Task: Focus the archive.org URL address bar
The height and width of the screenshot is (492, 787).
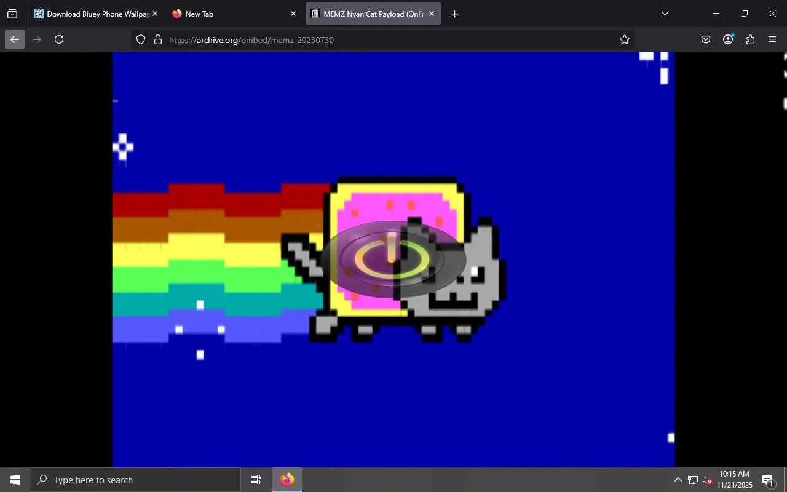Action: [382, 39]
